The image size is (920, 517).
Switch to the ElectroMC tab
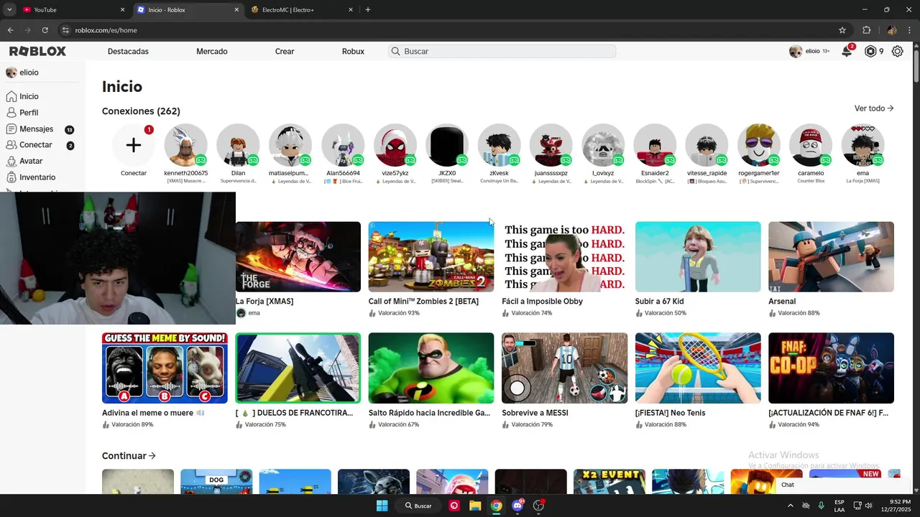[302, 10]
